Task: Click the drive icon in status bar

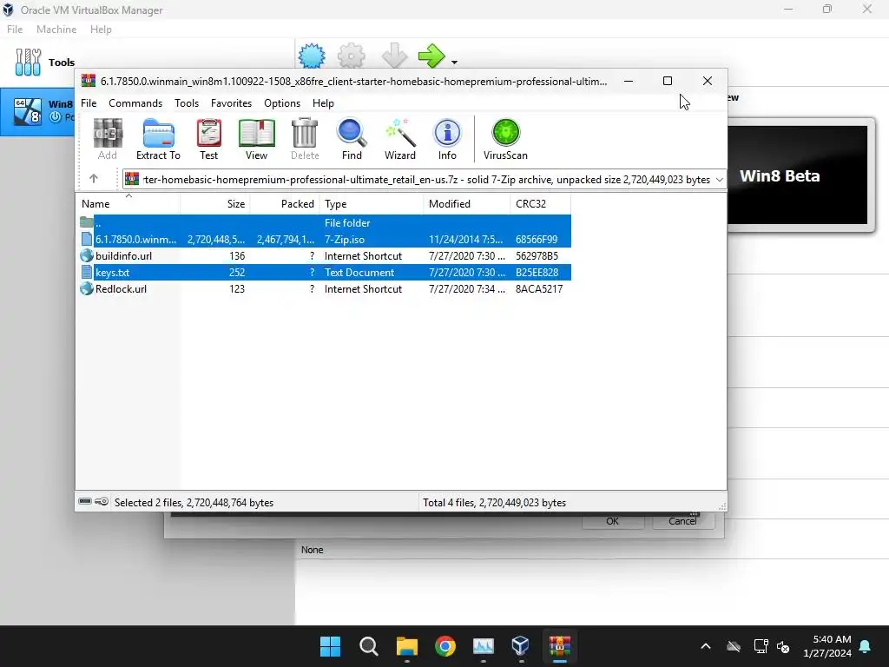Action: [85, 501]
